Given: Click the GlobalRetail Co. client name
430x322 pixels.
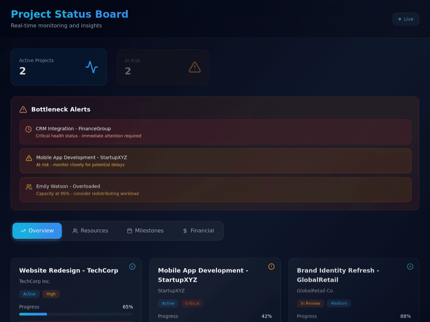Looking at the screenshot, I should coord(315,291).
